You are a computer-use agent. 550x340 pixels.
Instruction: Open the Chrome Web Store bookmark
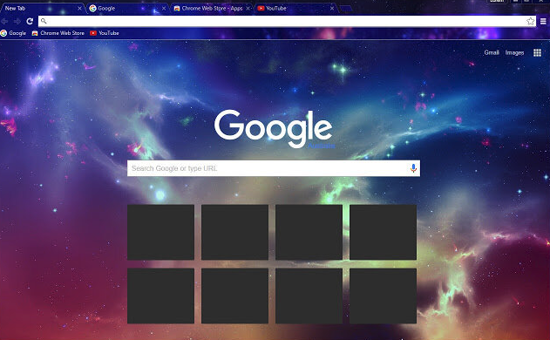pyautogui.click(x=58, y=33)
